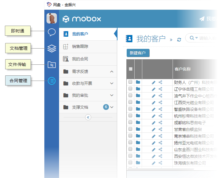Open document management layers icon
Image resolution: width=220 pixels, height=178 pixels.
click(52, 49)
